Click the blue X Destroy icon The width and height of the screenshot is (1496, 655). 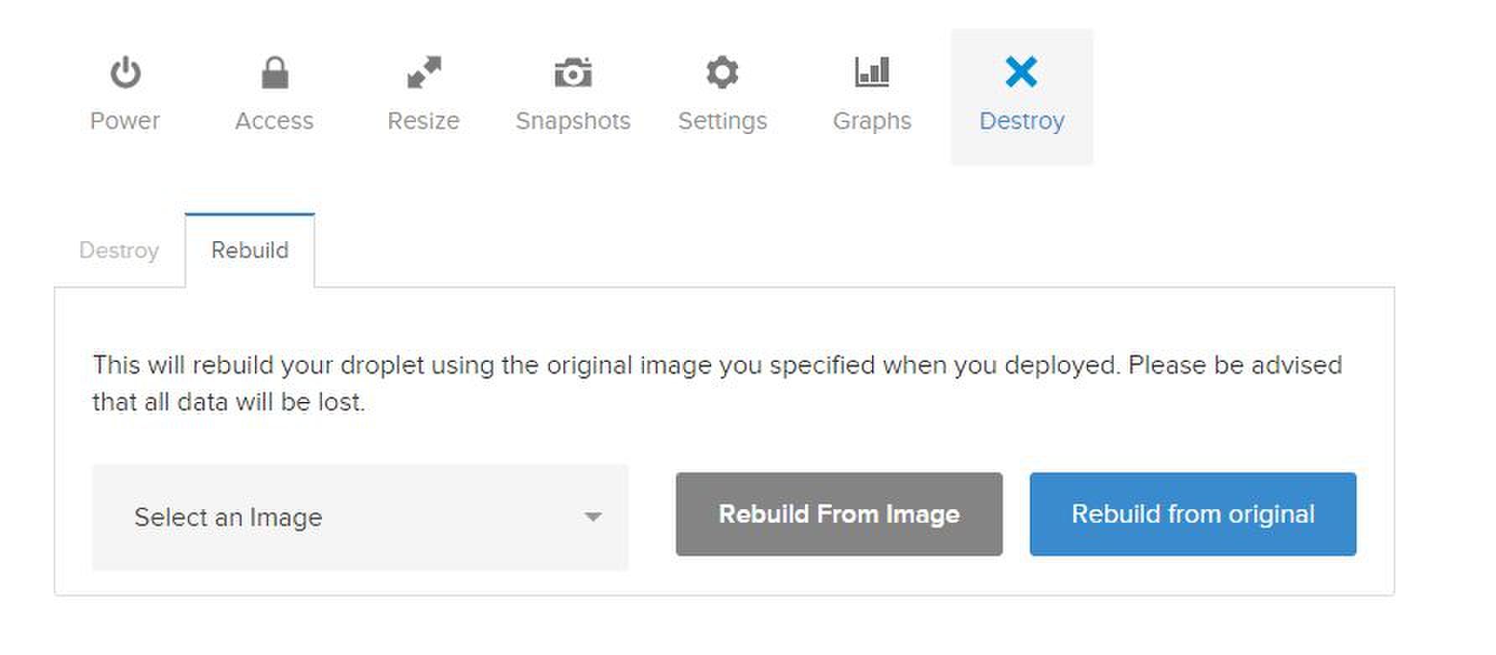(x=1021, y=72)
